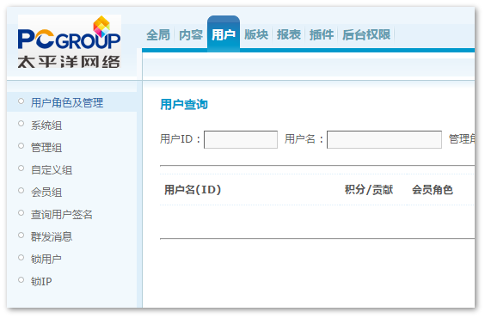Switch to the 内容 tab

tap(191, 34)
